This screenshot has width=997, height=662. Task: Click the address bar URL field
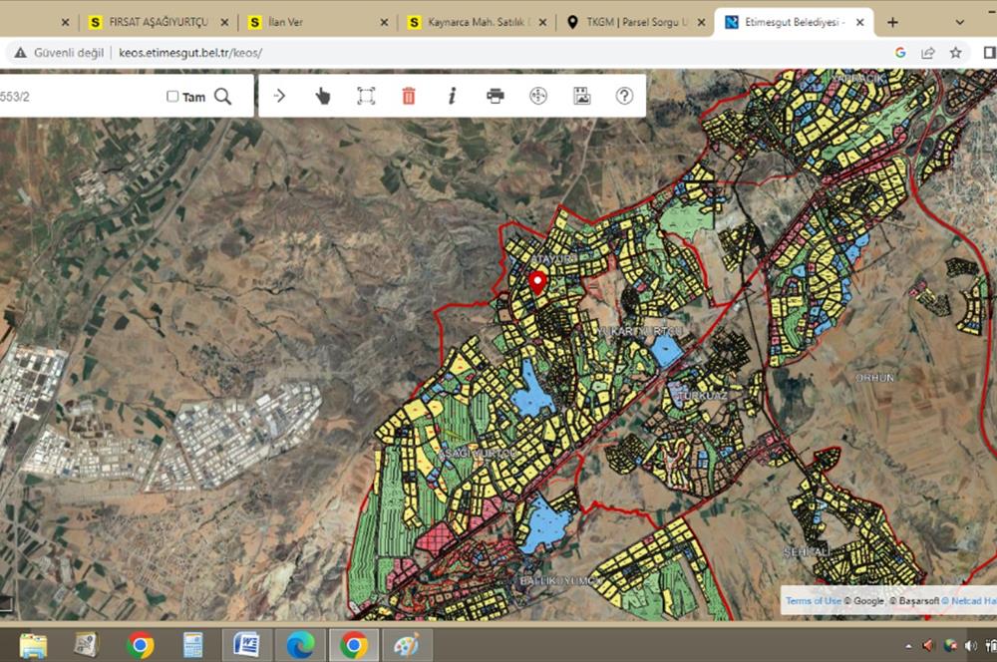tap(399, 53)
